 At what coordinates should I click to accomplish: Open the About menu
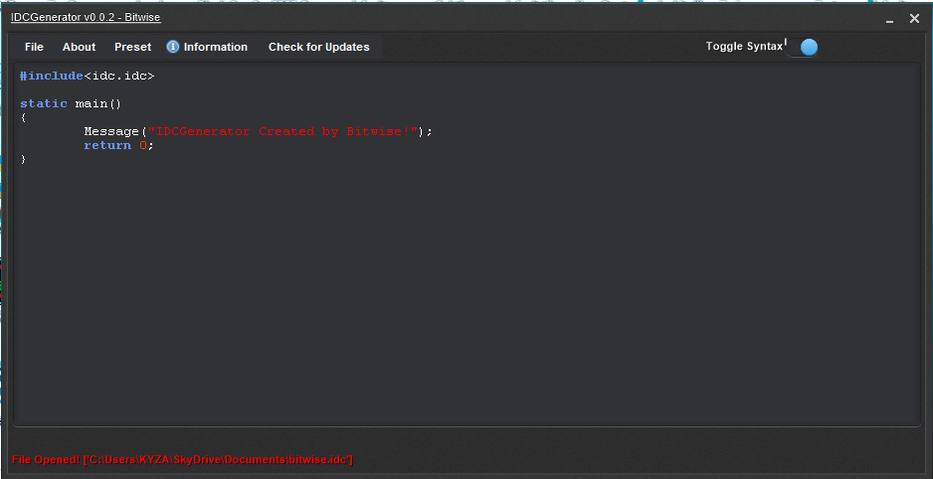pos(79,47)
